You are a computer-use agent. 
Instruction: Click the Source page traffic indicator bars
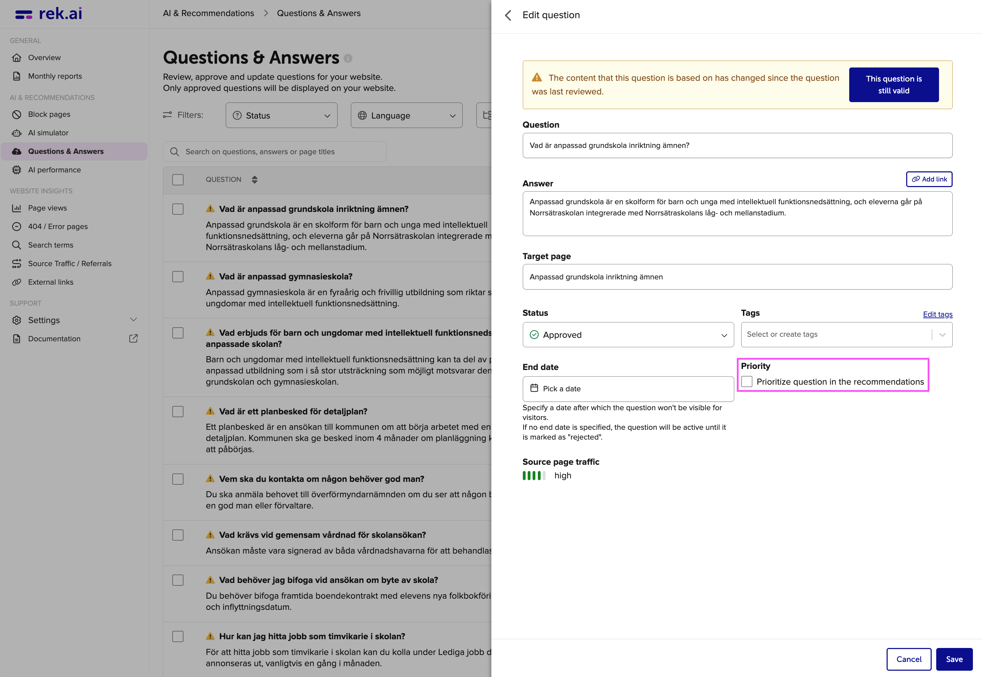[534, 475]
